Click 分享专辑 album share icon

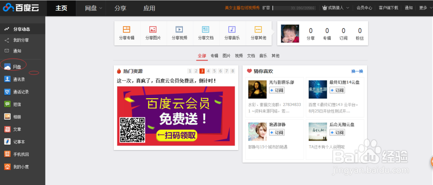pyautogui.click(x=126, y=29)
